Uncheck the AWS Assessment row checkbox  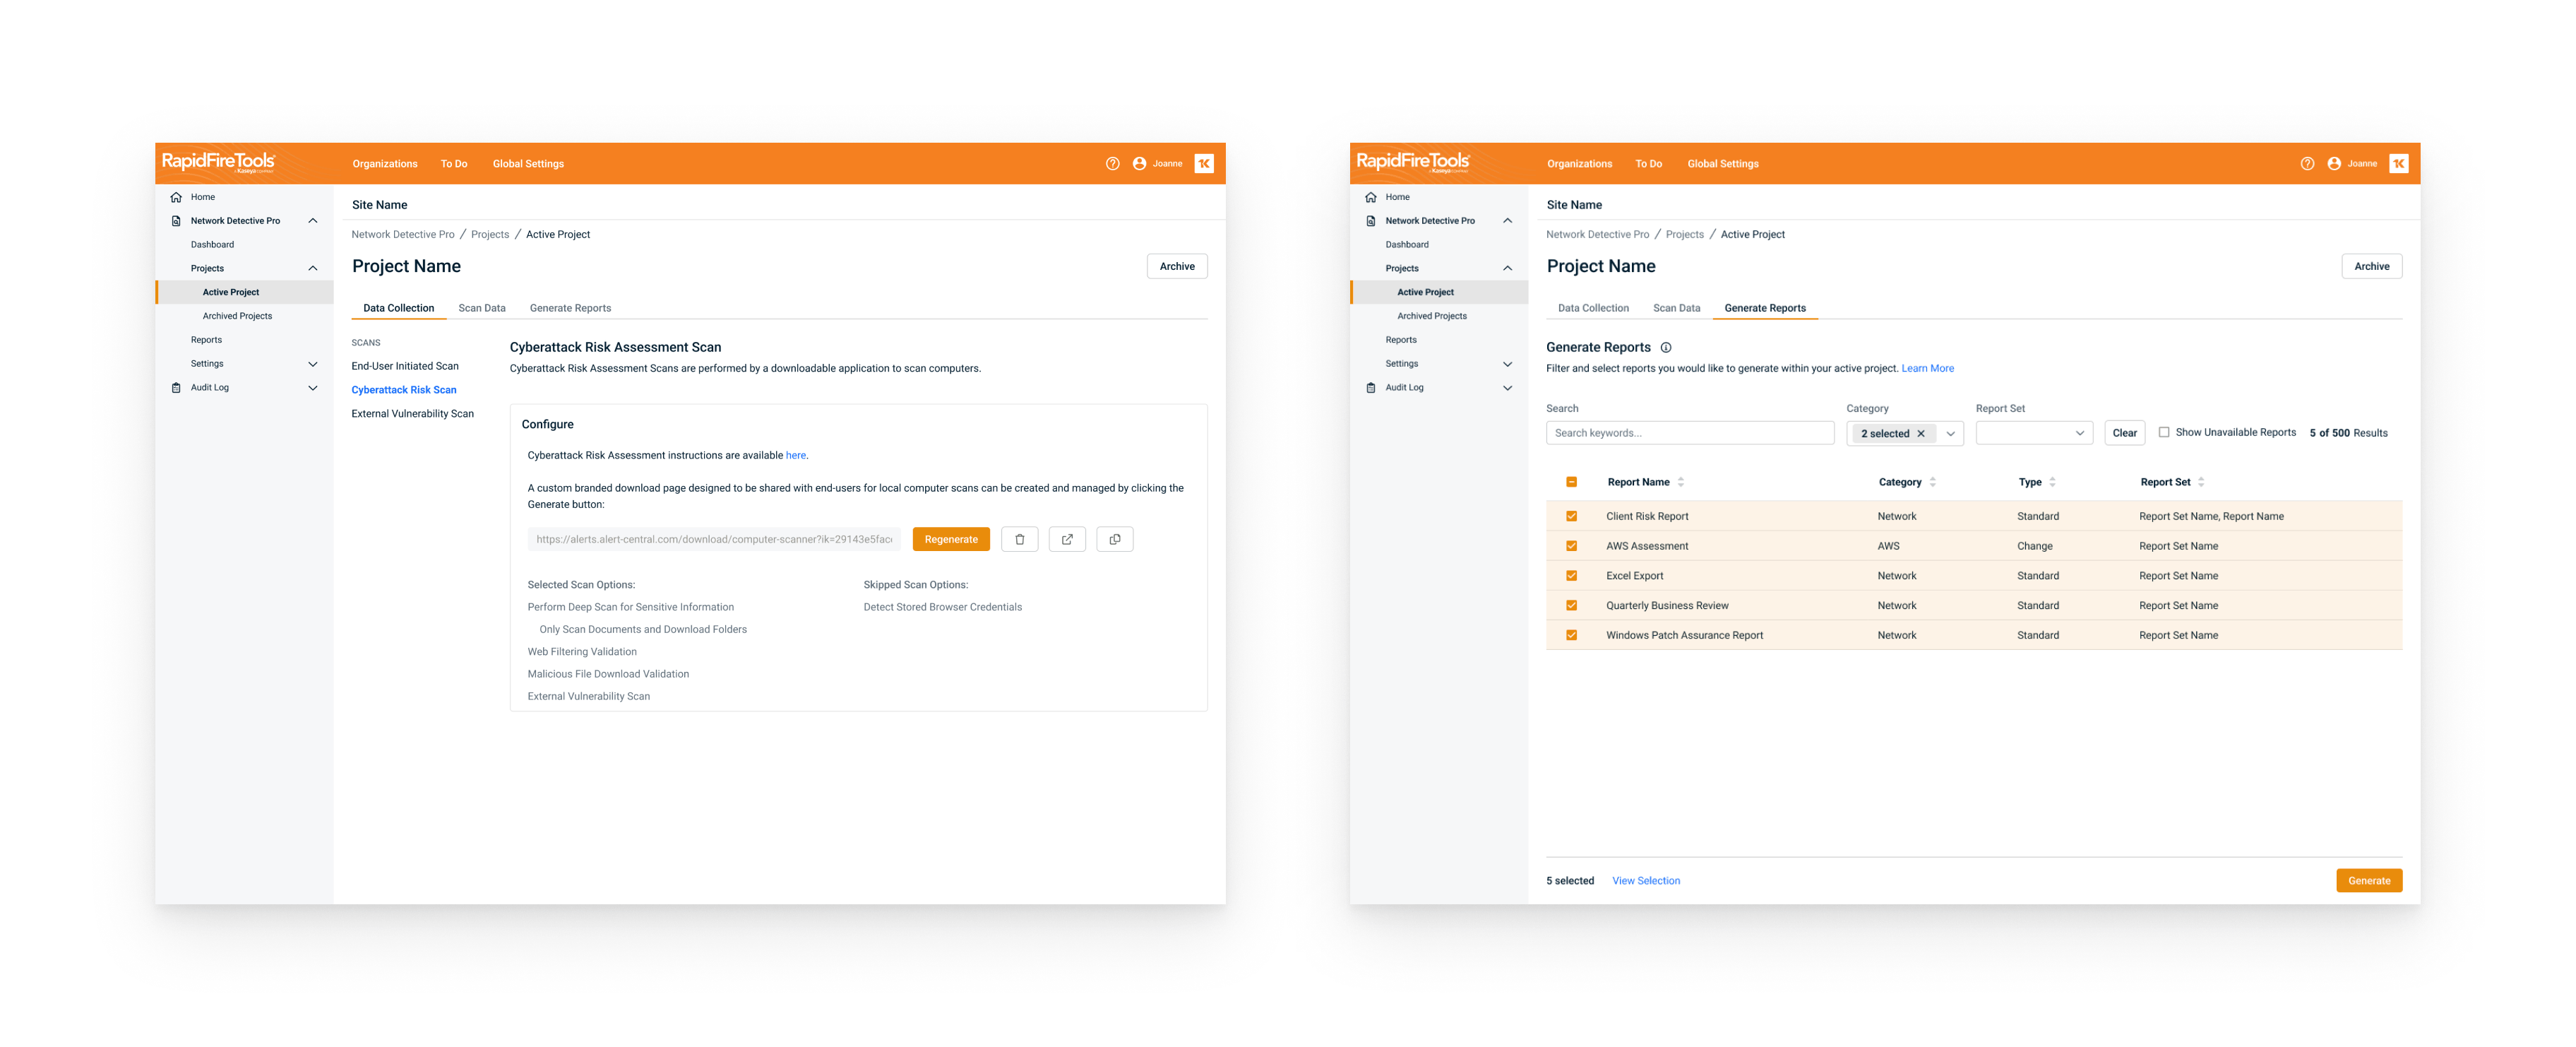click(1571, 547)
